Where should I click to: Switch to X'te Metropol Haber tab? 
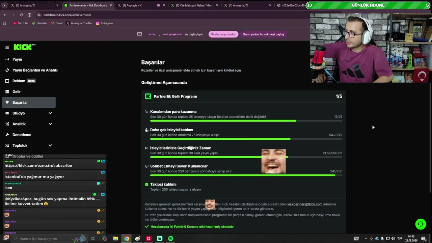(195, 5)
